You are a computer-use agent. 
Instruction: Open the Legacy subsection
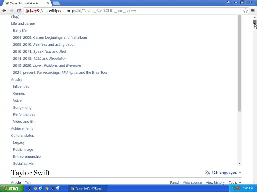point(19,142)
